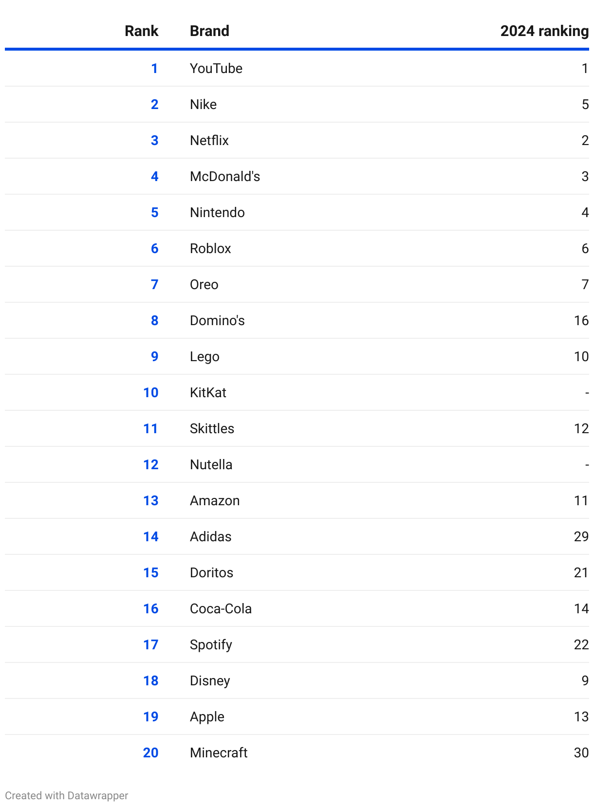Select the Nintendo row text
The height and width of the screenshot is (807, 594).
pyautogui.click(x=217, y=212)
